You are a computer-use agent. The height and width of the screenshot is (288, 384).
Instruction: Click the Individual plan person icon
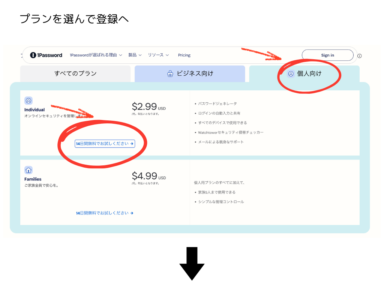(x=28, y=100)
